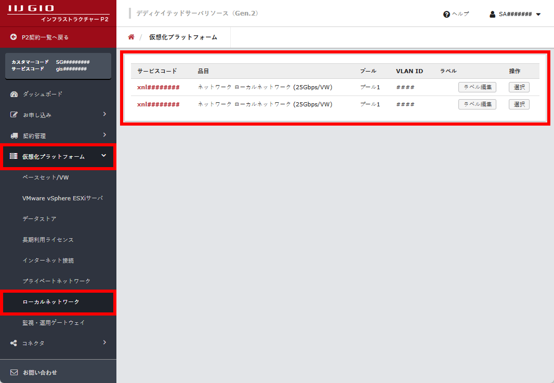
Task: Click ラベル編集 button in first row
Action: tap(477, 87)
